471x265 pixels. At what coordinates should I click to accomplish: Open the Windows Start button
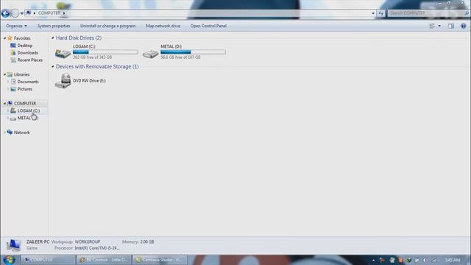point(9,260)
